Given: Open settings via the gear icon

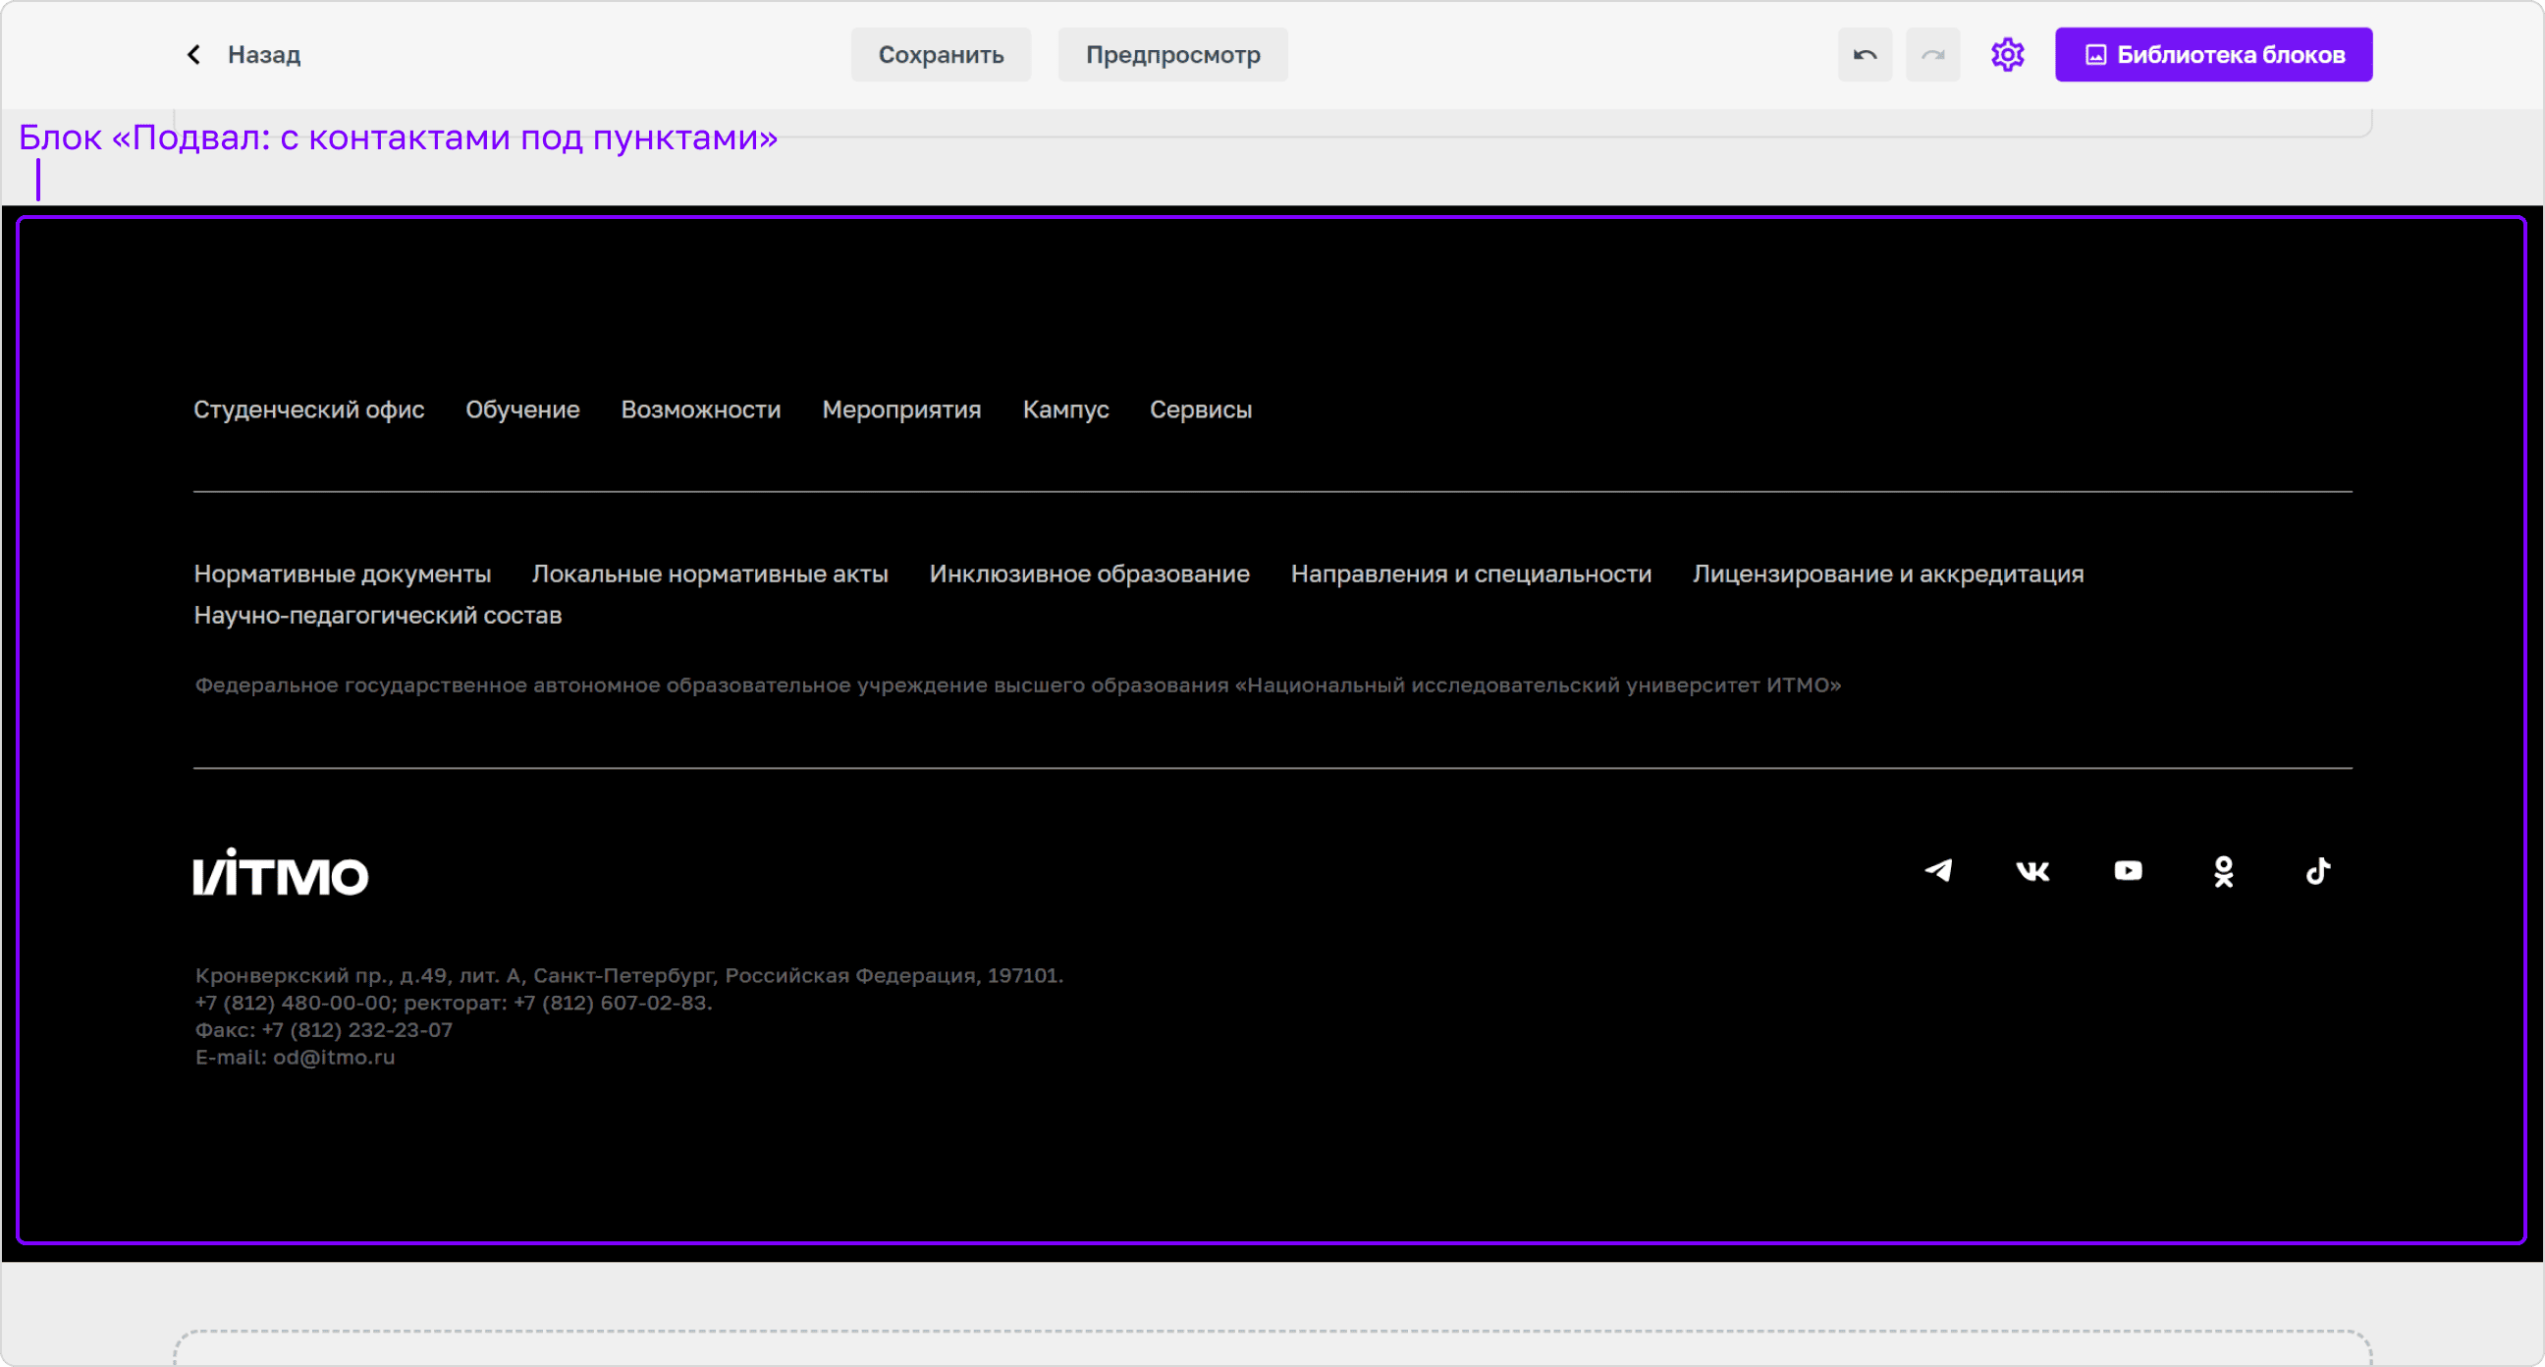Looking at the screenshot, I should [x=2007, y=54].
